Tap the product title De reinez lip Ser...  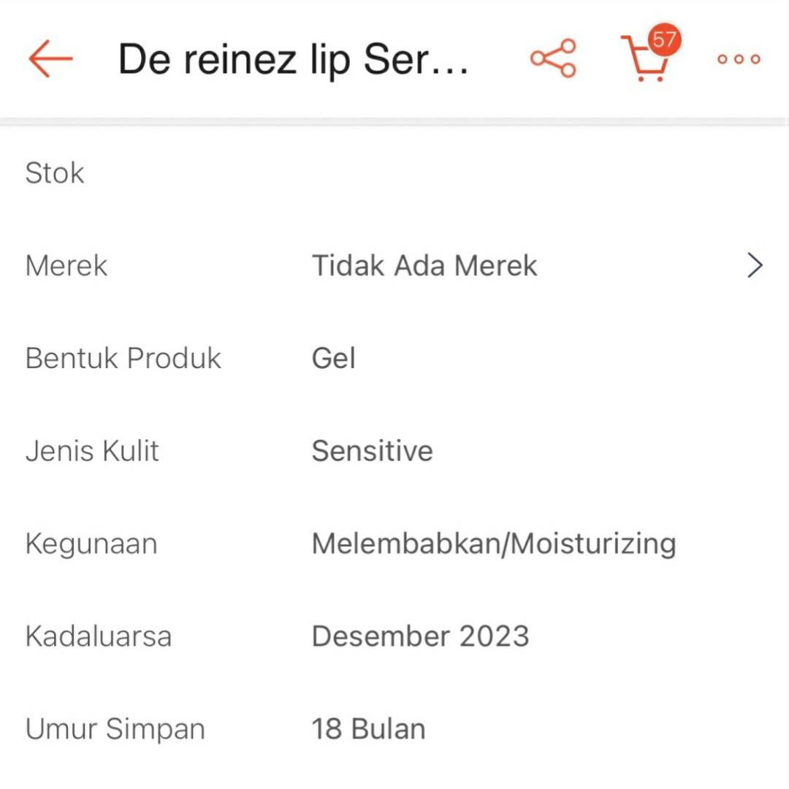(x=295, y=60)
